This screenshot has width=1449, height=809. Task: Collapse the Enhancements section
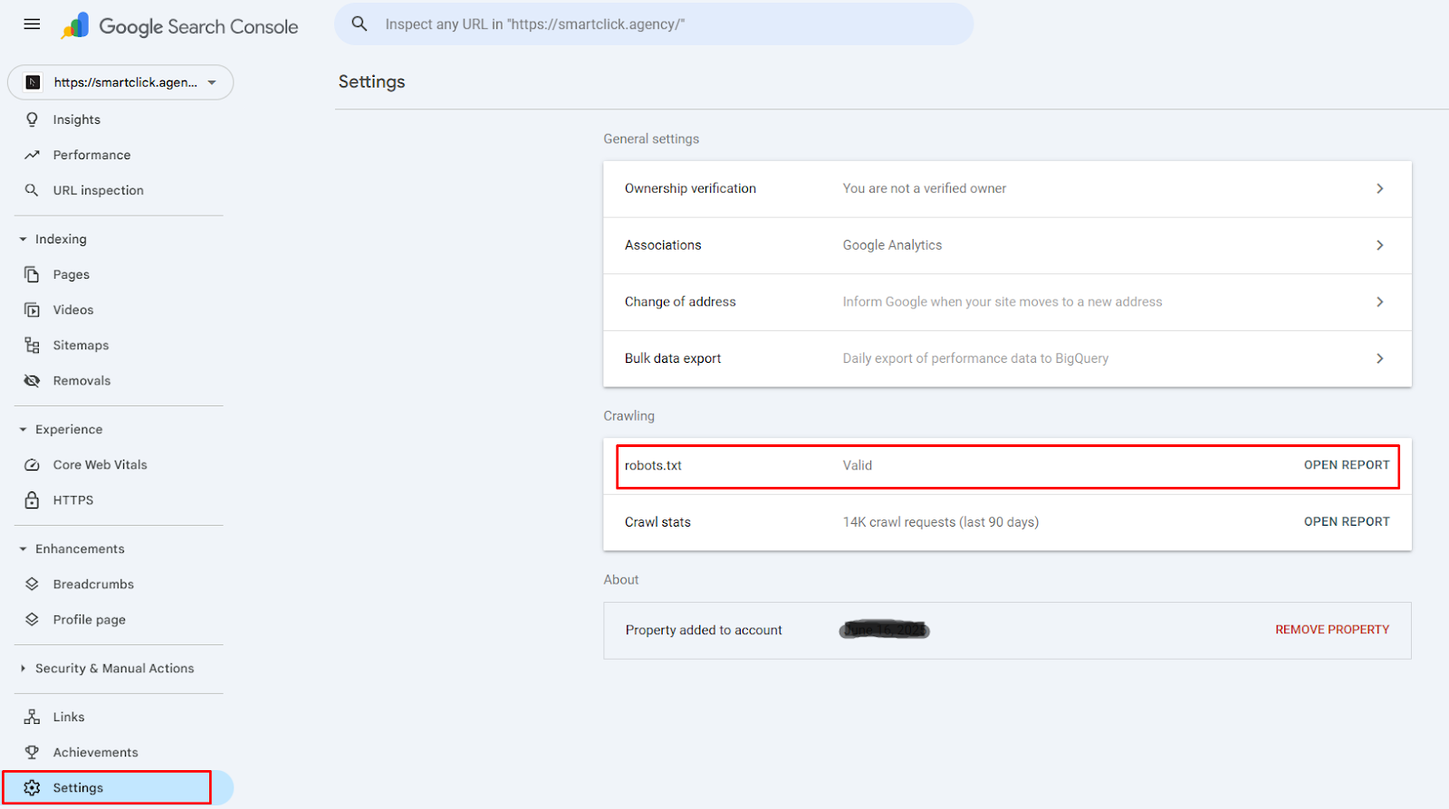(x=23, y=548)
